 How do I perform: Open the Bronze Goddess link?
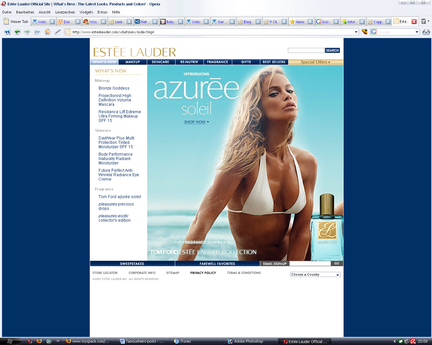114,88
